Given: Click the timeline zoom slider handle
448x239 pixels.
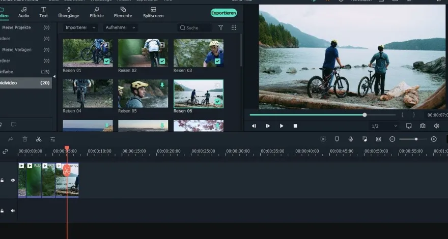Looking at the screenshot, I should coord(416,139).
